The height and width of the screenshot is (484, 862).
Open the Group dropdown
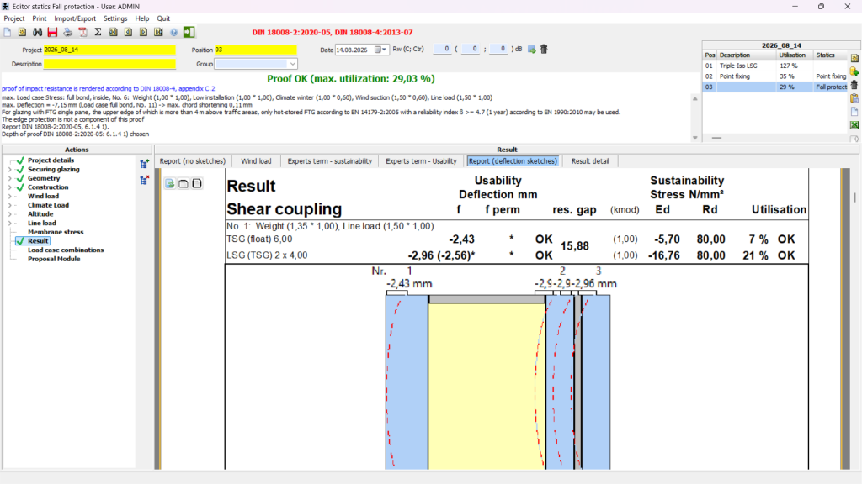click(292, 64)
